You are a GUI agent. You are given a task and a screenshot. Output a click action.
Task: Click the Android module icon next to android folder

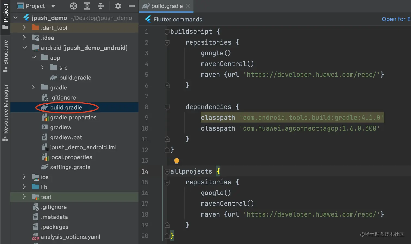(36, 48)
